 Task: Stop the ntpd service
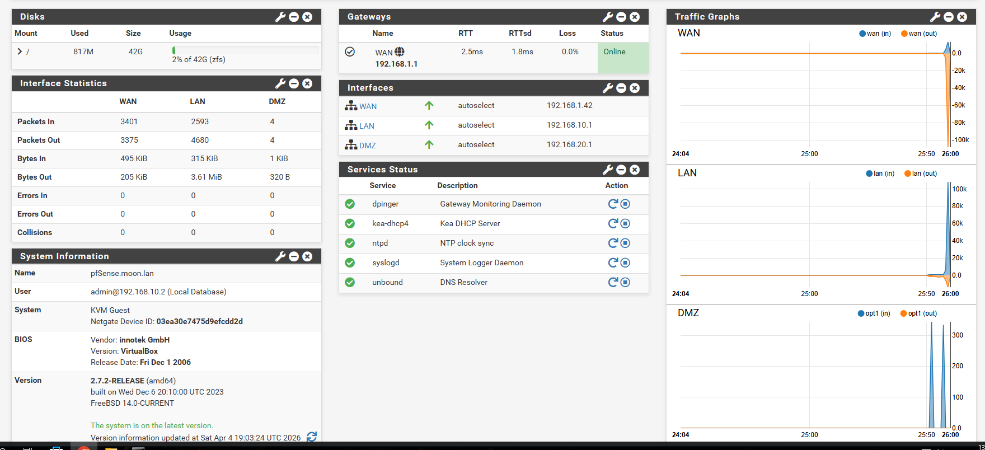[x=625, y=243]
